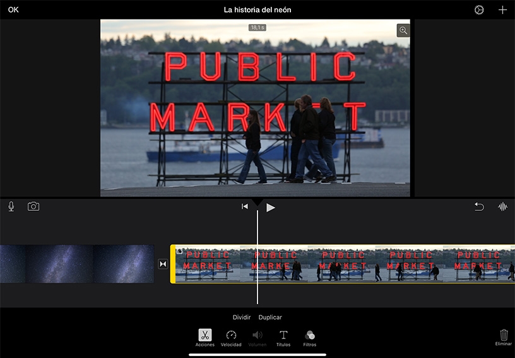
Task: Click Duplicar to duplicate the clip
Action: [x=270, y=317]
